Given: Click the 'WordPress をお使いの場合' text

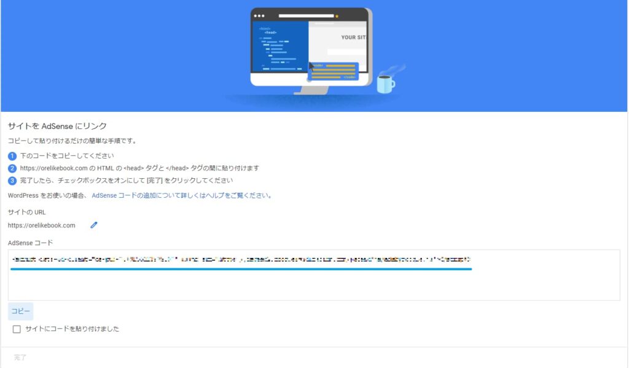Looking at the screenshot, I should (x=47, y=195).
